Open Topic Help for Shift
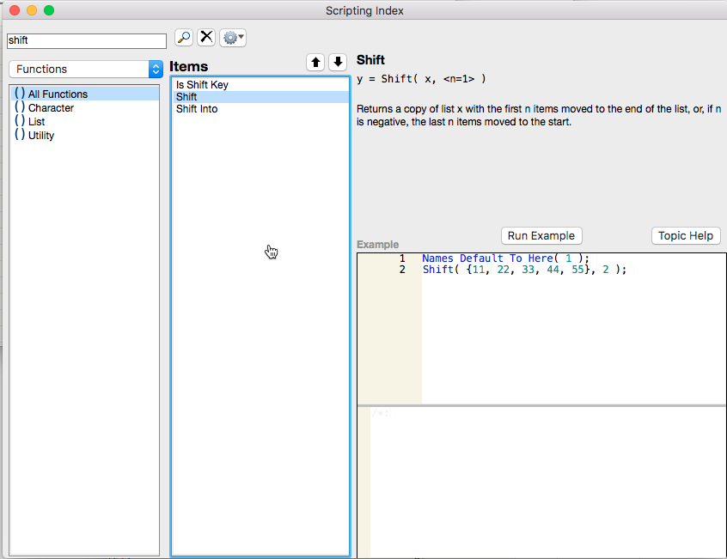The image size is (727, 559). (686, 235)
